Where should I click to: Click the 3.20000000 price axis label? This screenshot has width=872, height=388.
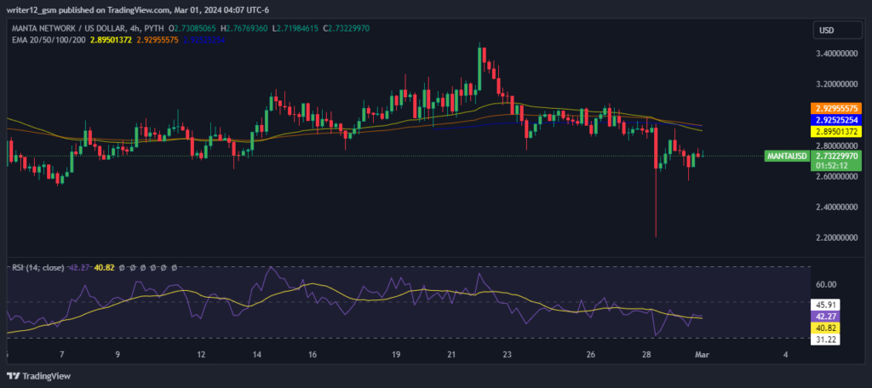[x=838, y=84]
